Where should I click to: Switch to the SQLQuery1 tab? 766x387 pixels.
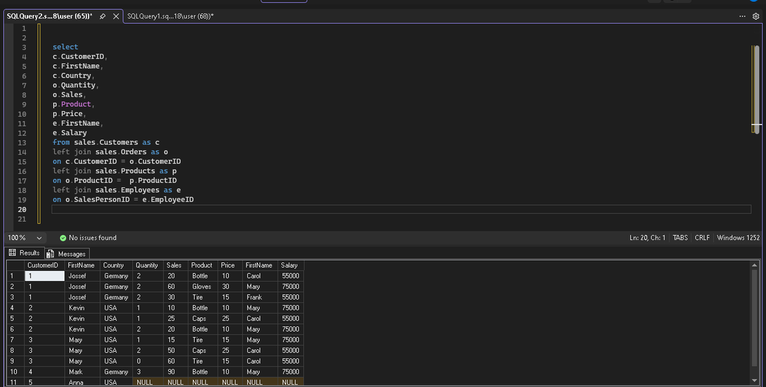pos(169,15)
